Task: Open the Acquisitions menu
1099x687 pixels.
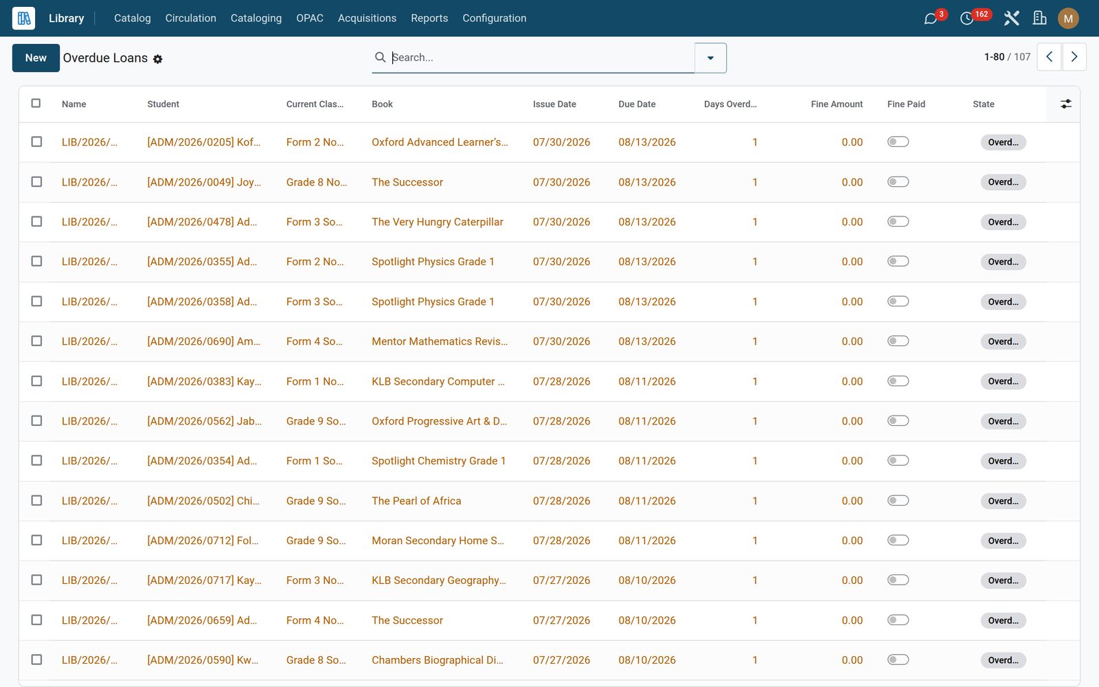Action: (x=367, y=19)
